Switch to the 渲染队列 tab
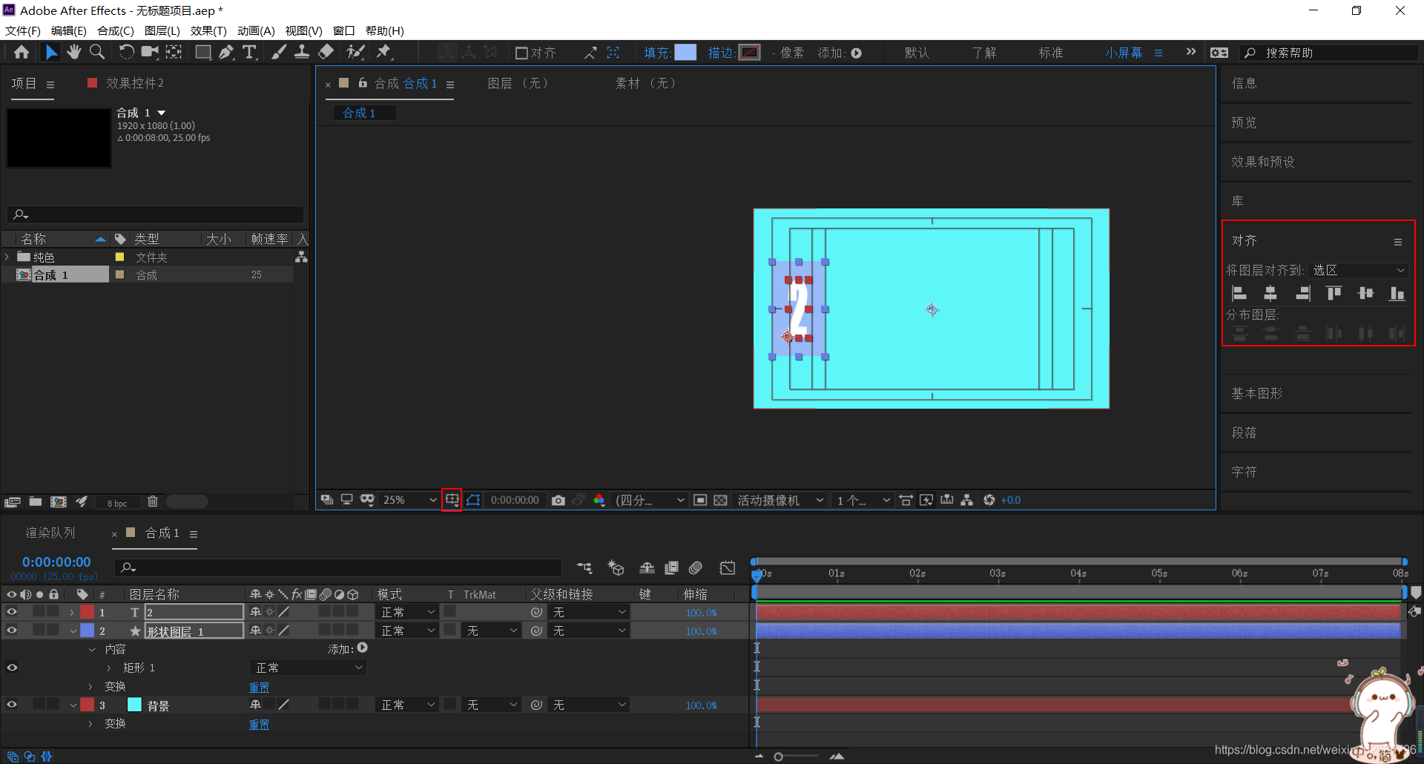1424x764 pixels. point(50,533)
